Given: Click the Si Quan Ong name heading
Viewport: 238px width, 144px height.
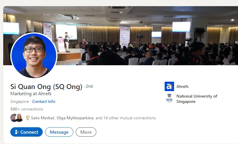Looking at the screenshot, I should pos(46,87).
